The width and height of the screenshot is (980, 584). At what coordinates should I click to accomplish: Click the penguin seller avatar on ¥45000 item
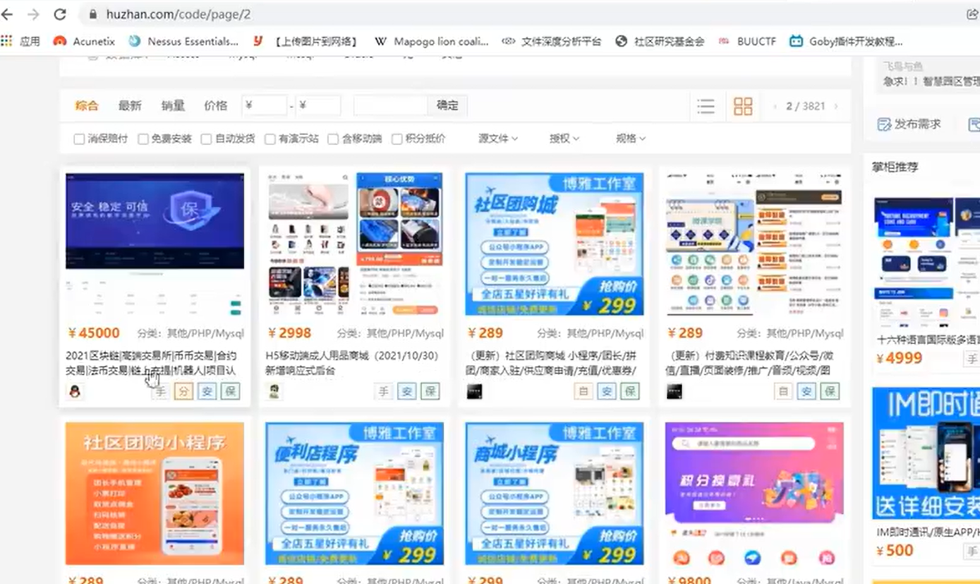75,391
